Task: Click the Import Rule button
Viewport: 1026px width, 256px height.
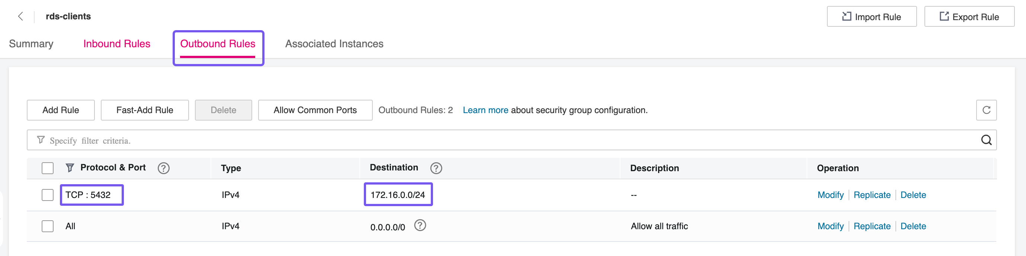Action: (871, 17)
